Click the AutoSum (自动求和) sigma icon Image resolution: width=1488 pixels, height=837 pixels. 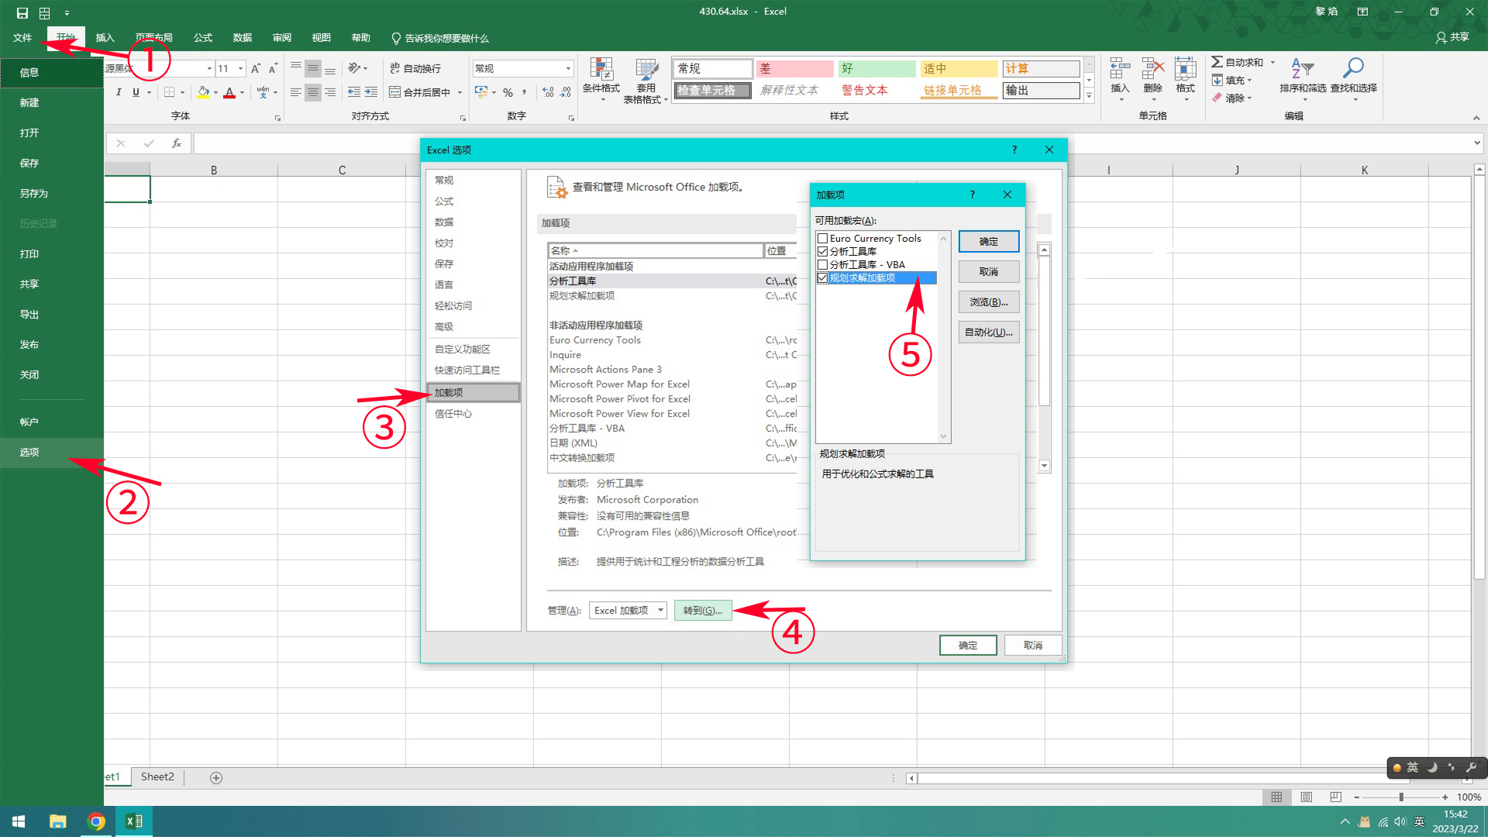(x=1217, y=62)
